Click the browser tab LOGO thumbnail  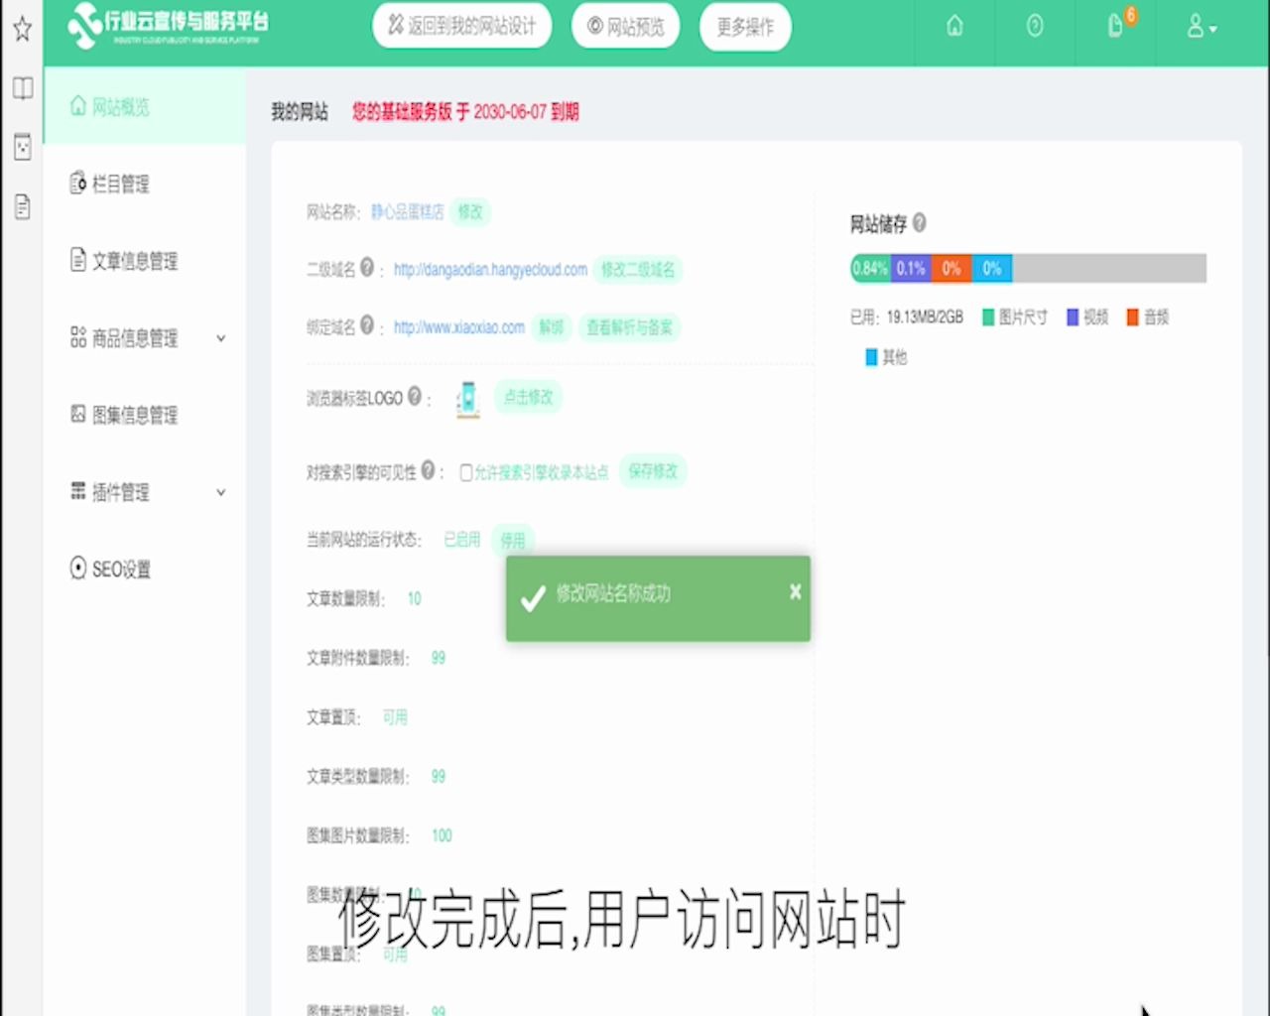tap(467, 399)
